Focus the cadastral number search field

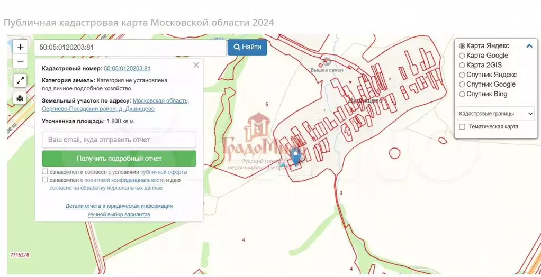[x=130, y=47]
